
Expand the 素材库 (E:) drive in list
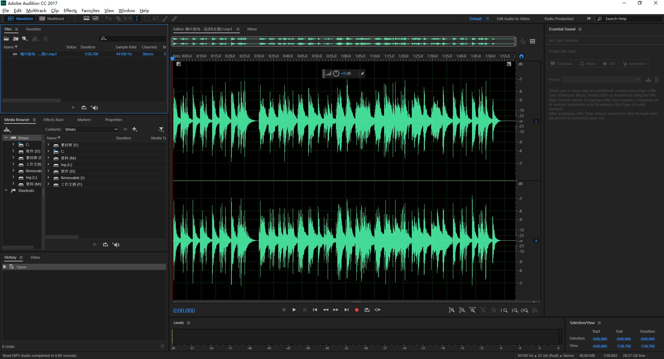48,145
